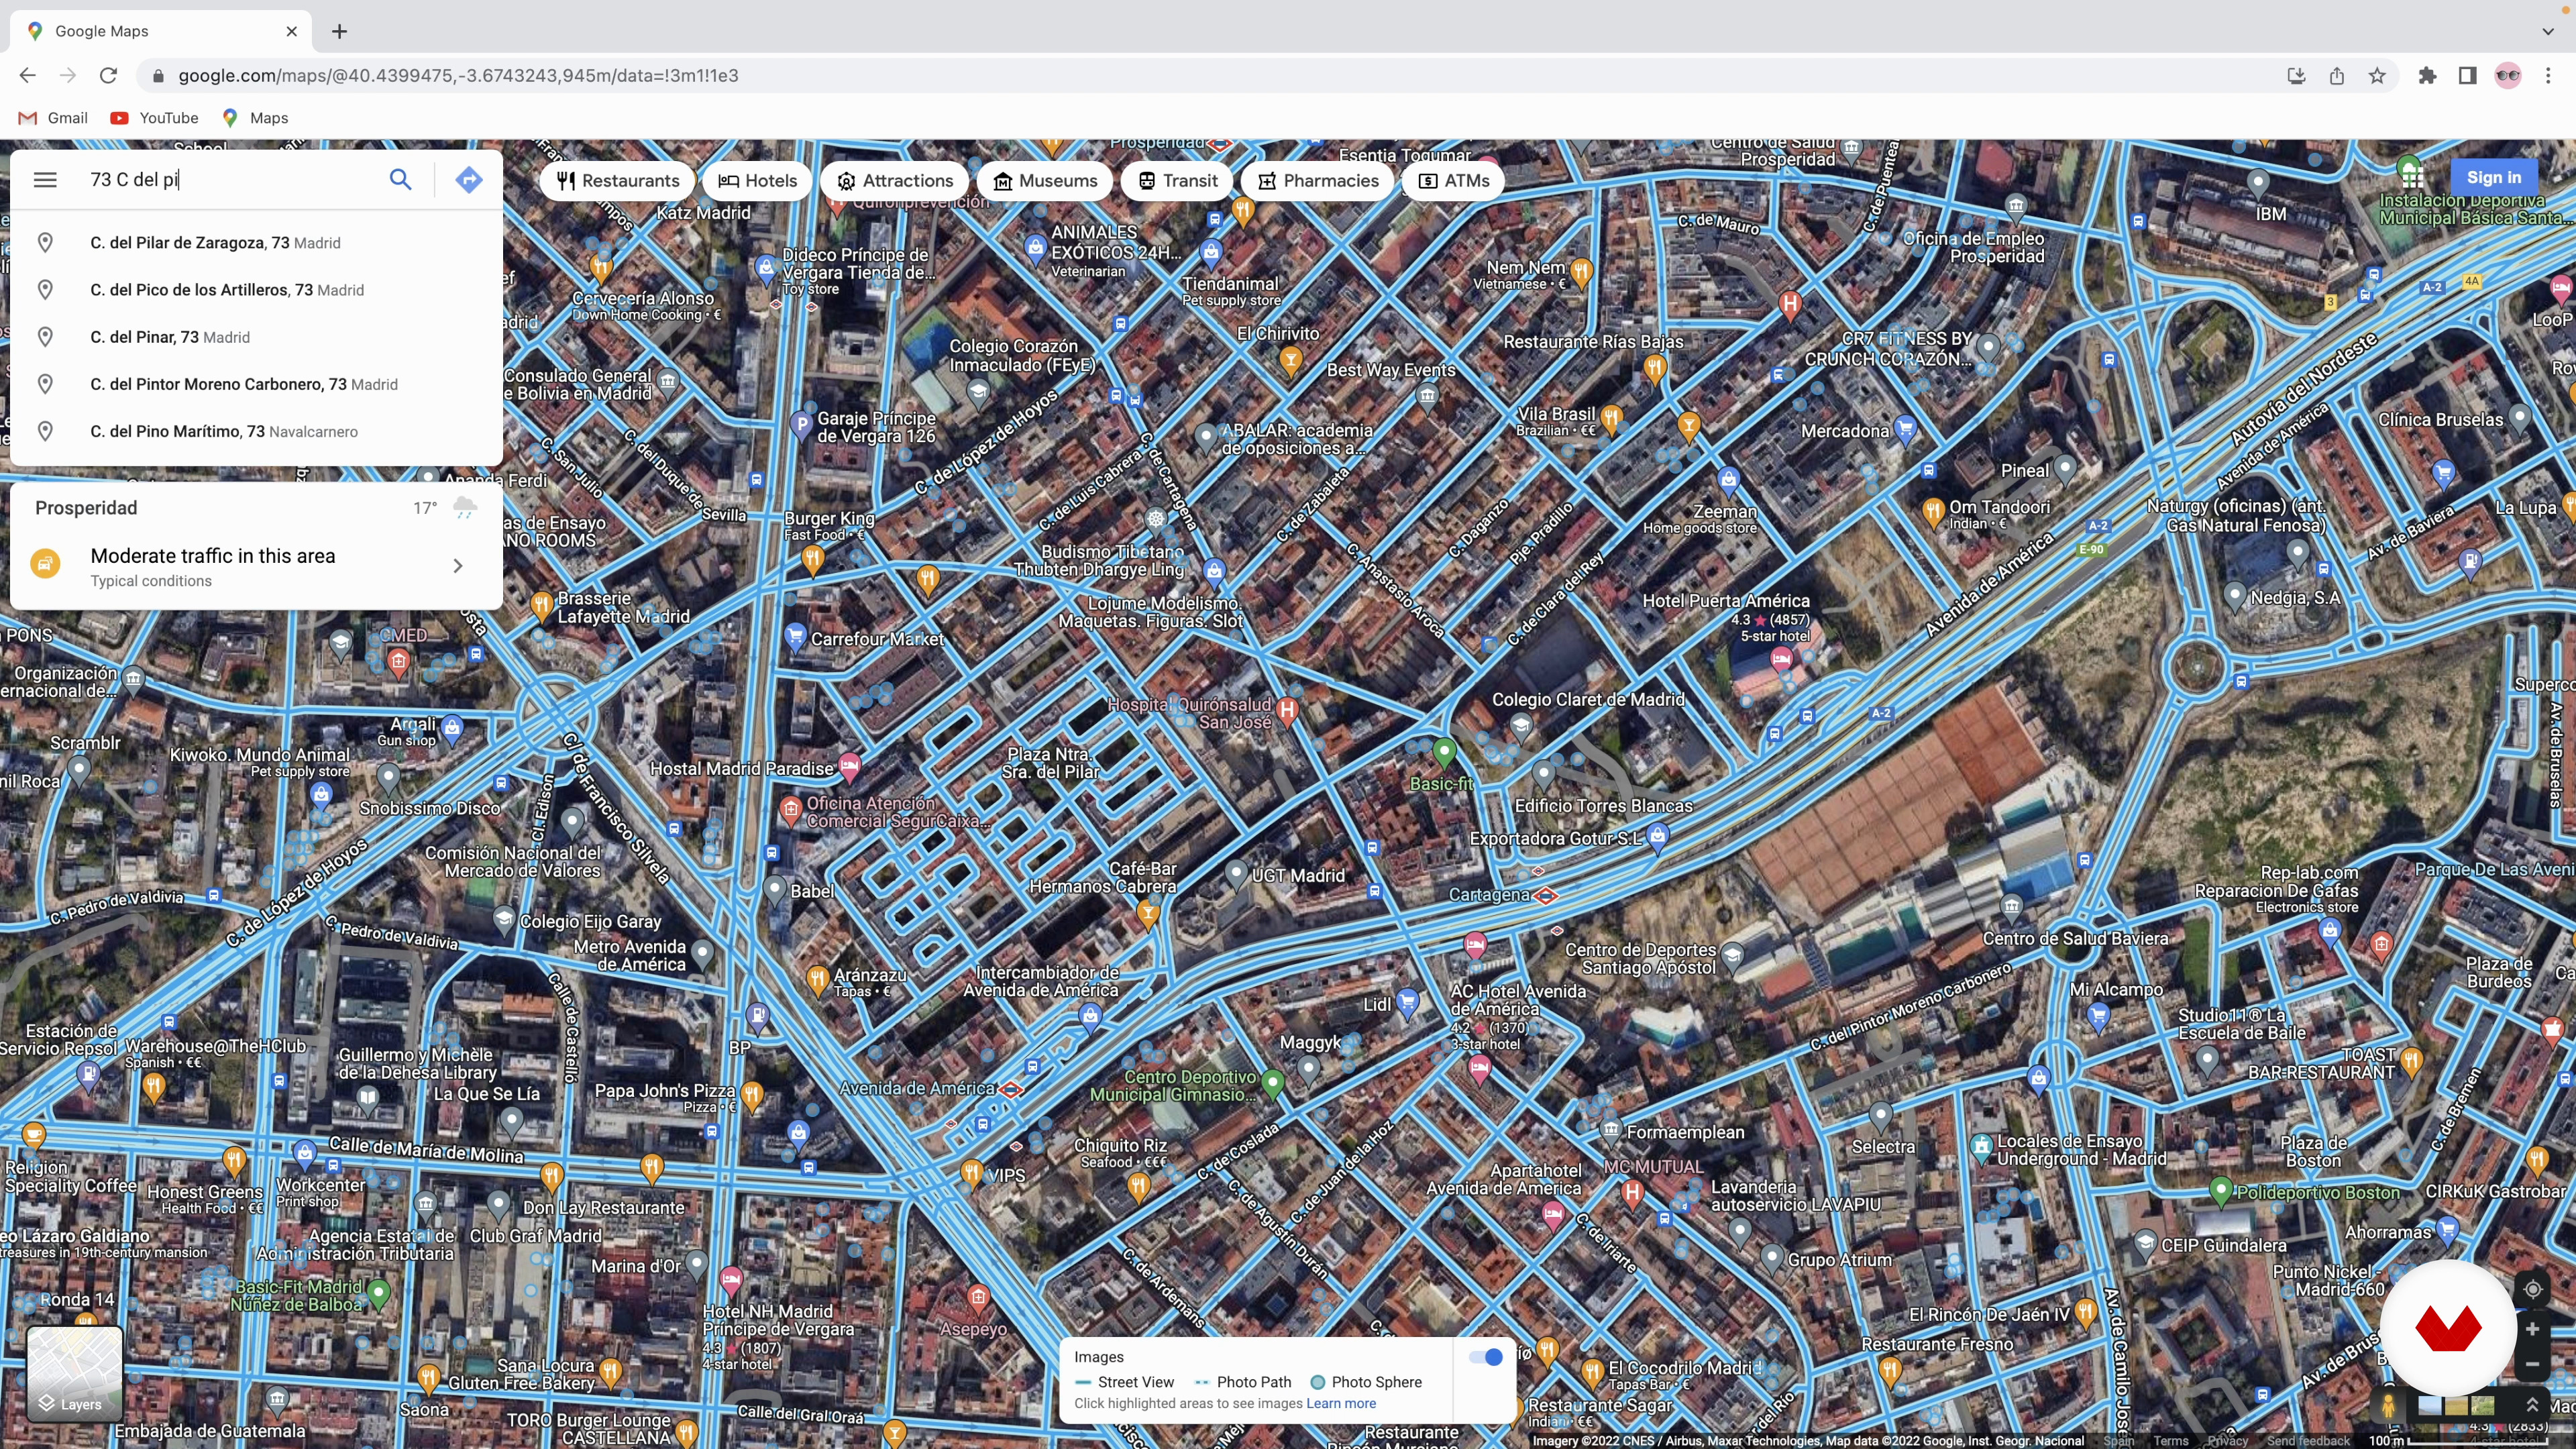2576x1449 pixels.
Task: Select suggestion C. del Pinar, 73
Action: point(256,337)
